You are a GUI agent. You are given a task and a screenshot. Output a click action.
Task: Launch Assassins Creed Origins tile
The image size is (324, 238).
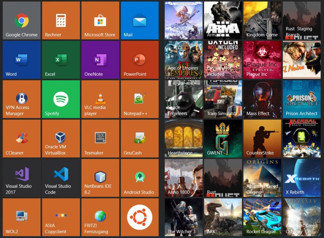262,178
